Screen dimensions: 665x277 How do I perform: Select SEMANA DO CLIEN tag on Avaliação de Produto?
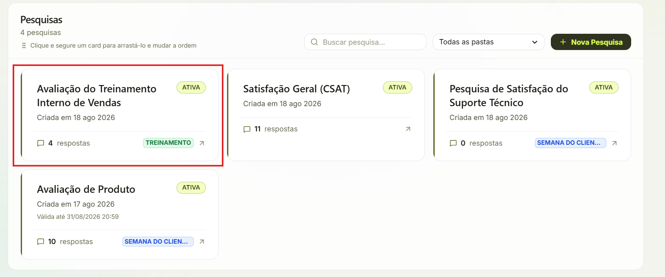pyautogui.click(x=158, y=242)
